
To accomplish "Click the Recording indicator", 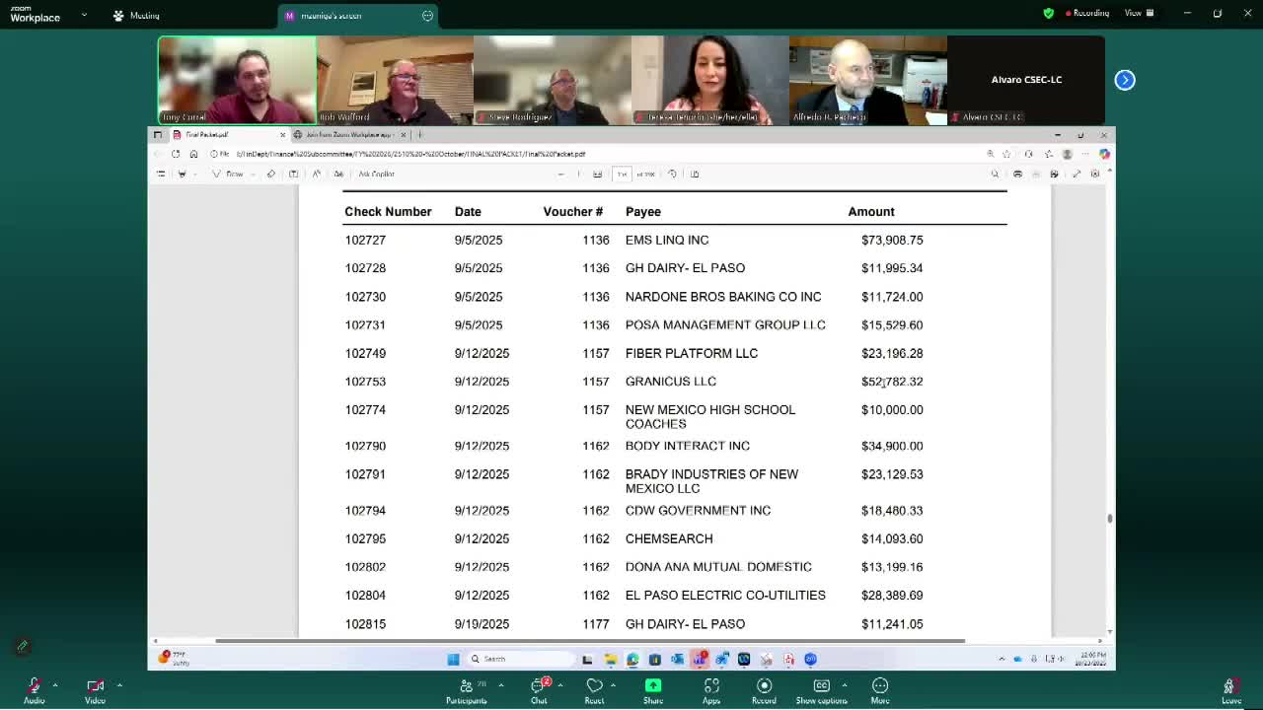I will (1087, 14).
